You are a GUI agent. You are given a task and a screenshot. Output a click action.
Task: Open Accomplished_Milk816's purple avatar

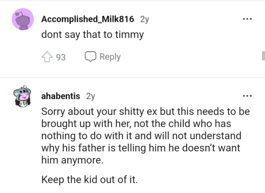[22, 20]
